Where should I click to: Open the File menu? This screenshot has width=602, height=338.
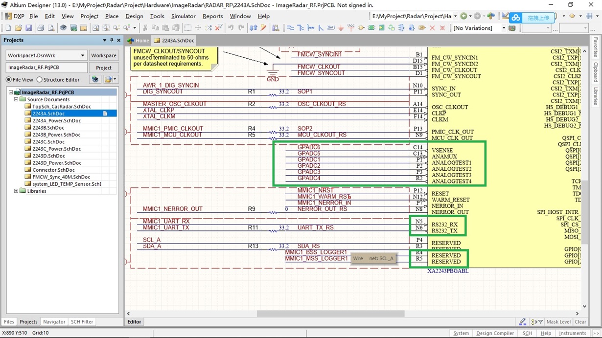(33, 16)
